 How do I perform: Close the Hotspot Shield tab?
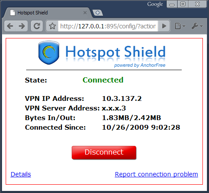point(85,13)
